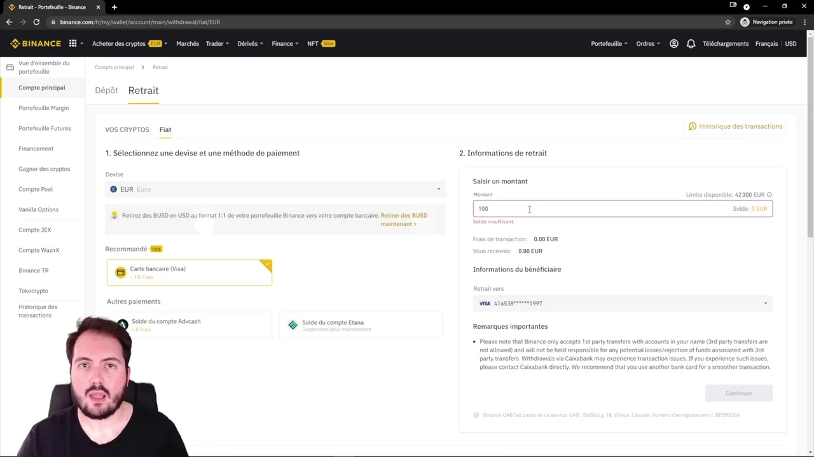This screenshot has width=814, height=457.
Task: Click Compte principal breadcrumb
Action: click(x=114, y=67)
